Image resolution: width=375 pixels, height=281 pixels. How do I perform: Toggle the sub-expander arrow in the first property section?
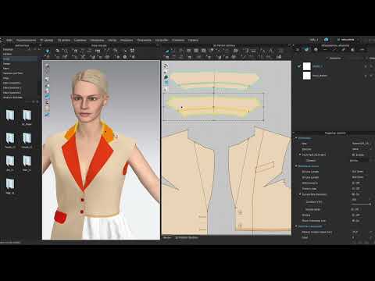click(x=300, y=155)
